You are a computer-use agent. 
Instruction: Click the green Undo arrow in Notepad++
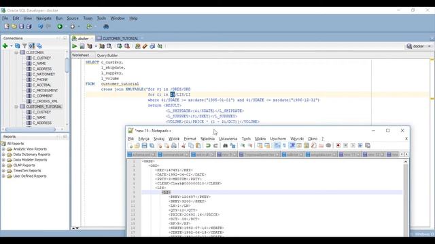[x=208, y=146]
